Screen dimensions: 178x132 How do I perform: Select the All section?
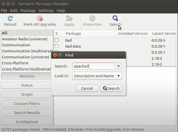[x=27, y=33]
